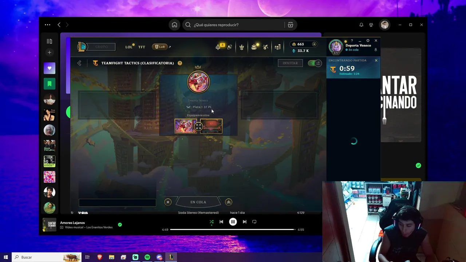
Task: Go to Spotify home
Action: (174, 25)
